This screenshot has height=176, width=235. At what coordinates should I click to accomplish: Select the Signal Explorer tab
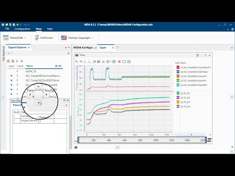(x=17, y=47)
